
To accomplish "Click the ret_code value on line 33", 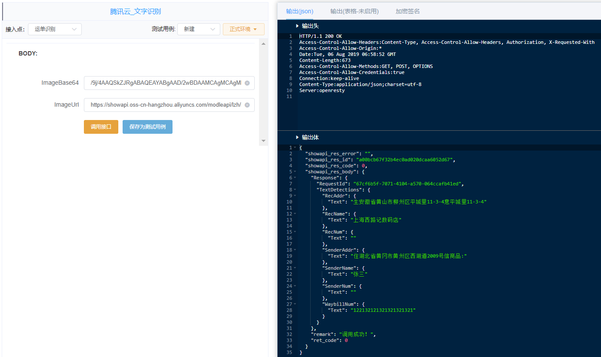I will tap(346, 340).
